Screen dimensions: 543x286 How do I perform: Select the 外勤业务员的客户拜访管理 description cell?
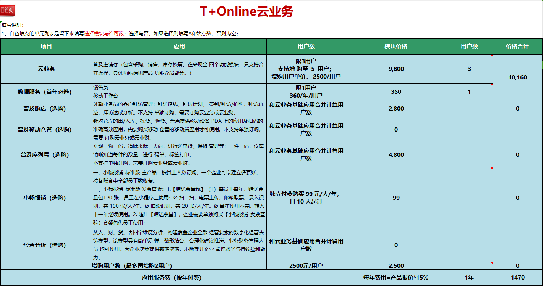[179, 109]
